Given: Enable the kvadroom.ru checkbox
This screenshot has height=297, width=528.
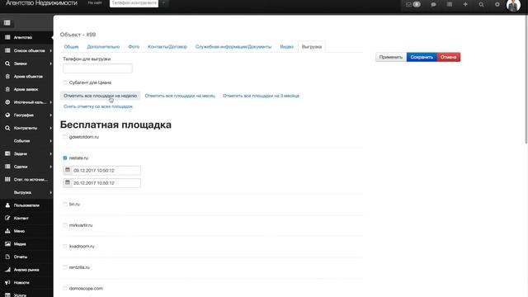Looking at the screenshot, I should click(x=65, y=246).
